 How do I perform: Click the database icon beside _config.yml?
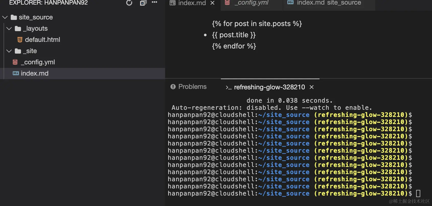coord(15,62)
